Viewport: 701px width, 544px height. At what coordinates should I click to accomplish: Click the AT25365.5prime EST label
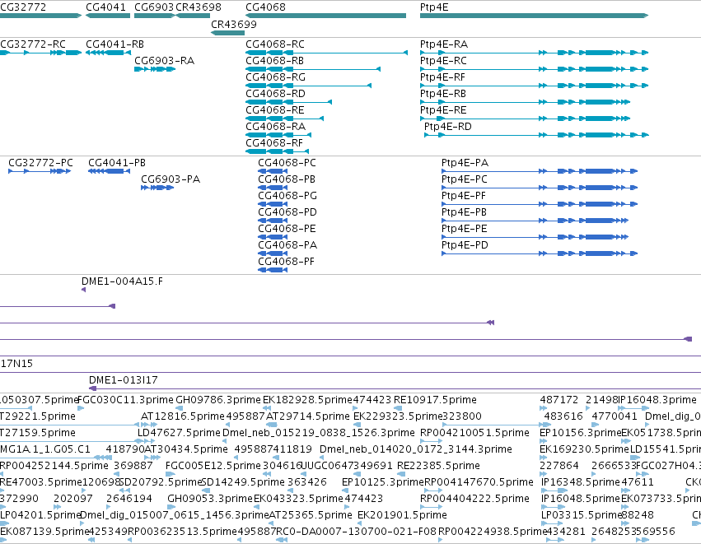311,515
